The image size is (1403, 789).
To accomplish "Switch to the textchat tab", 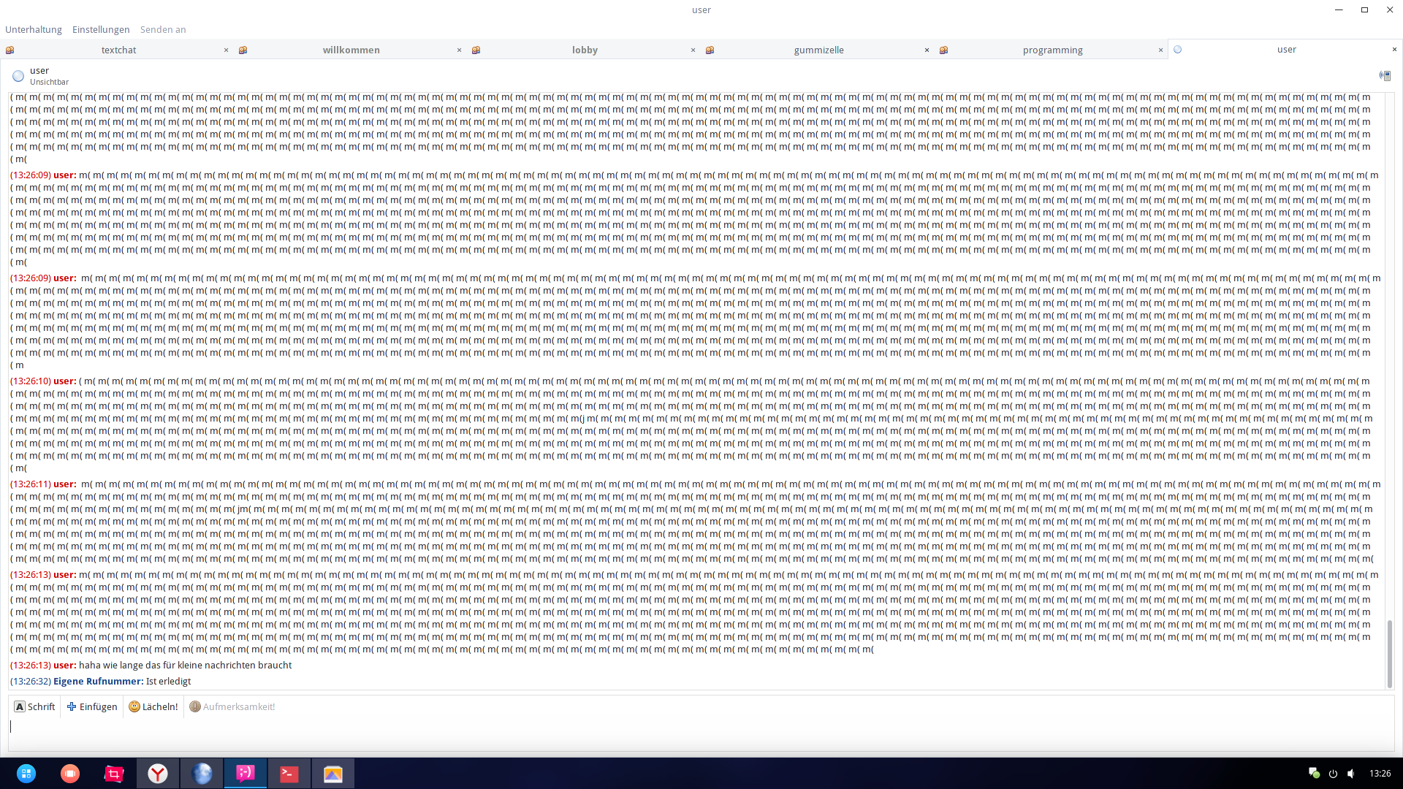I will [x=118, y=50].
